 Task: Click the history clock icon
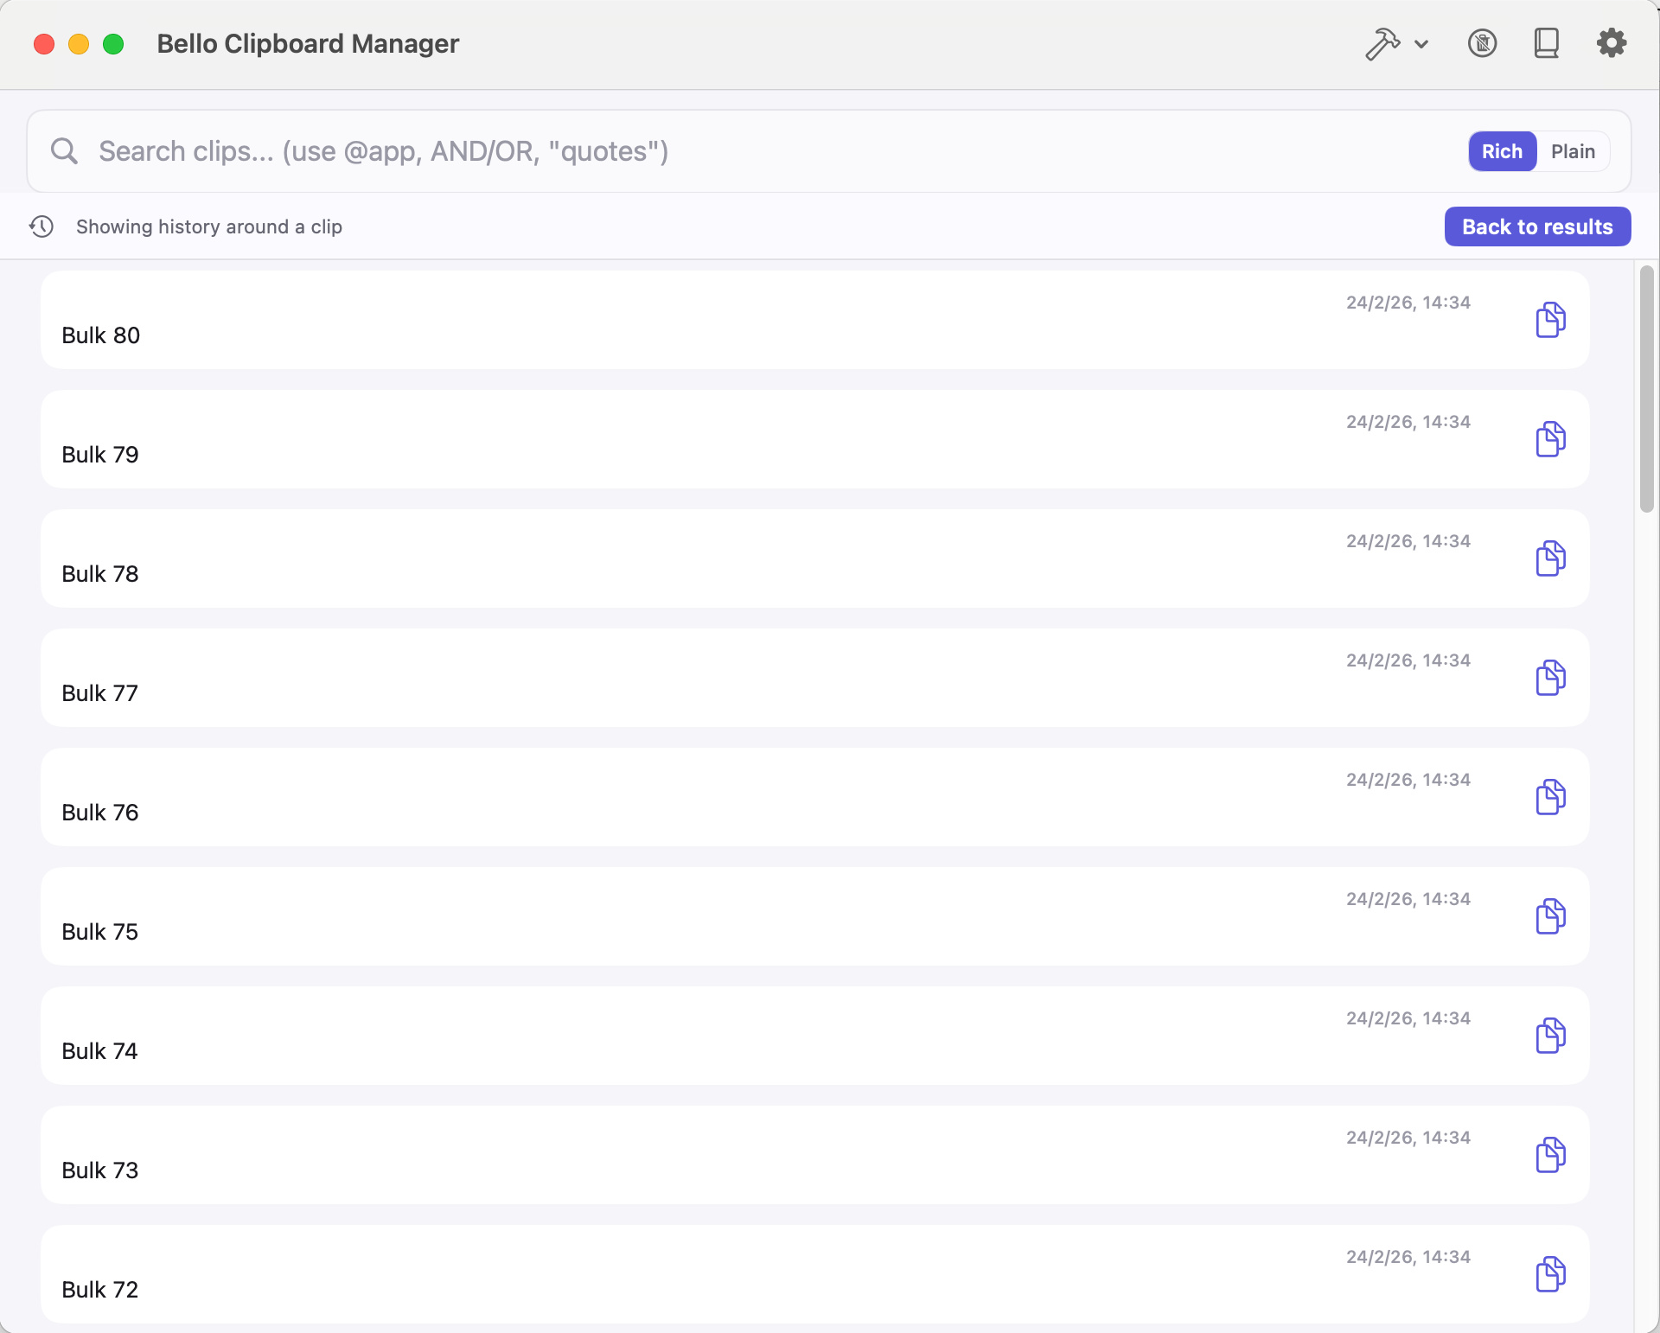(x=41, y=226)
